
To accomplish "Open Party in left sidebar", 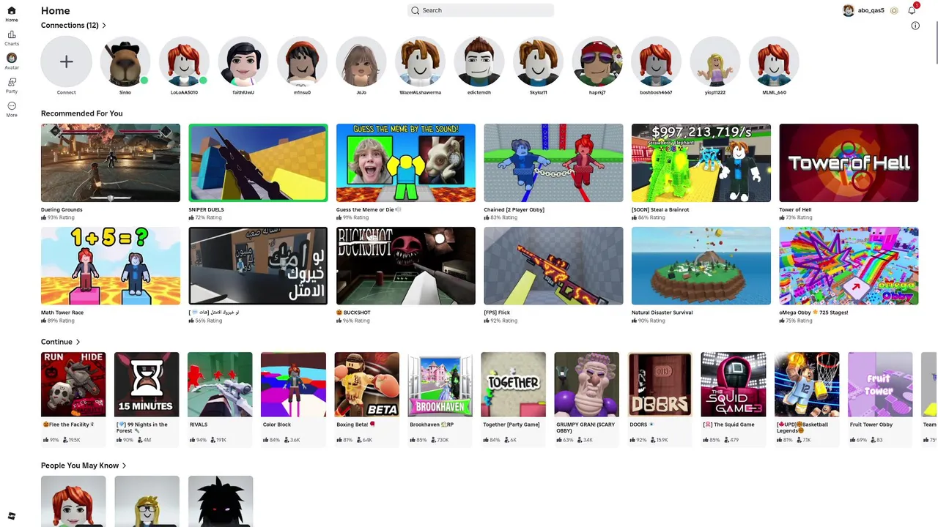I will coord(12,86).
